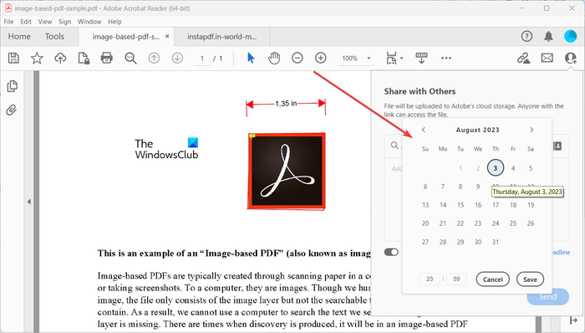The height and width of the screenshot is (333, 585).
Task: Open the Edit menu
Action: (x=26, y=22)
